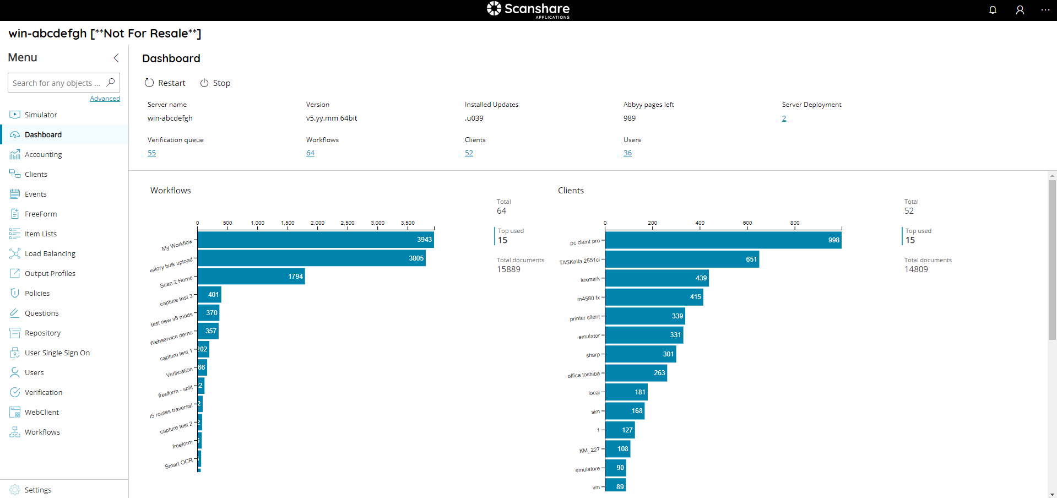Viewport: 1057px width, 498px height.
Task: Select the Verification checkmark icon
Action: point(15,392)
